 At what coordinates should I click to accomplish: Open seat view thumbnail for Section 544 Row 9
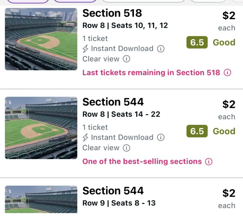[41, 199]
